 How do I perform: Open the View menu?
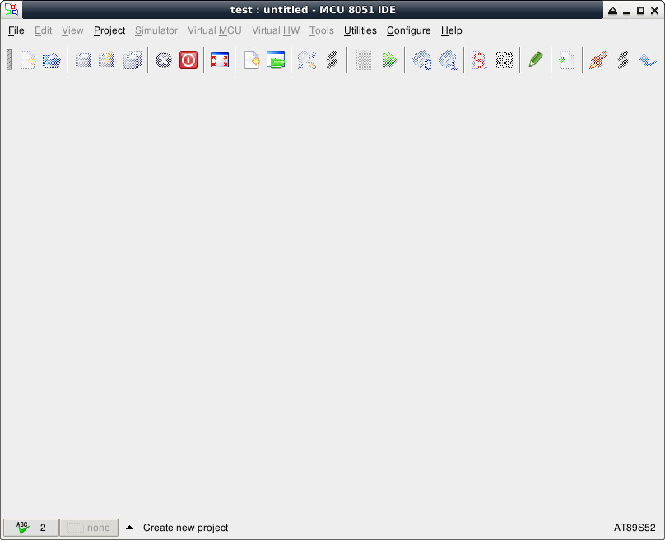[72, 30]
